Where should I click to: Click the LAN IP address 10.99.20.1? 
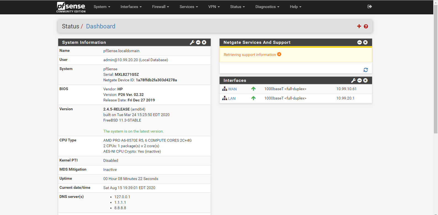(x=345, y=98)
